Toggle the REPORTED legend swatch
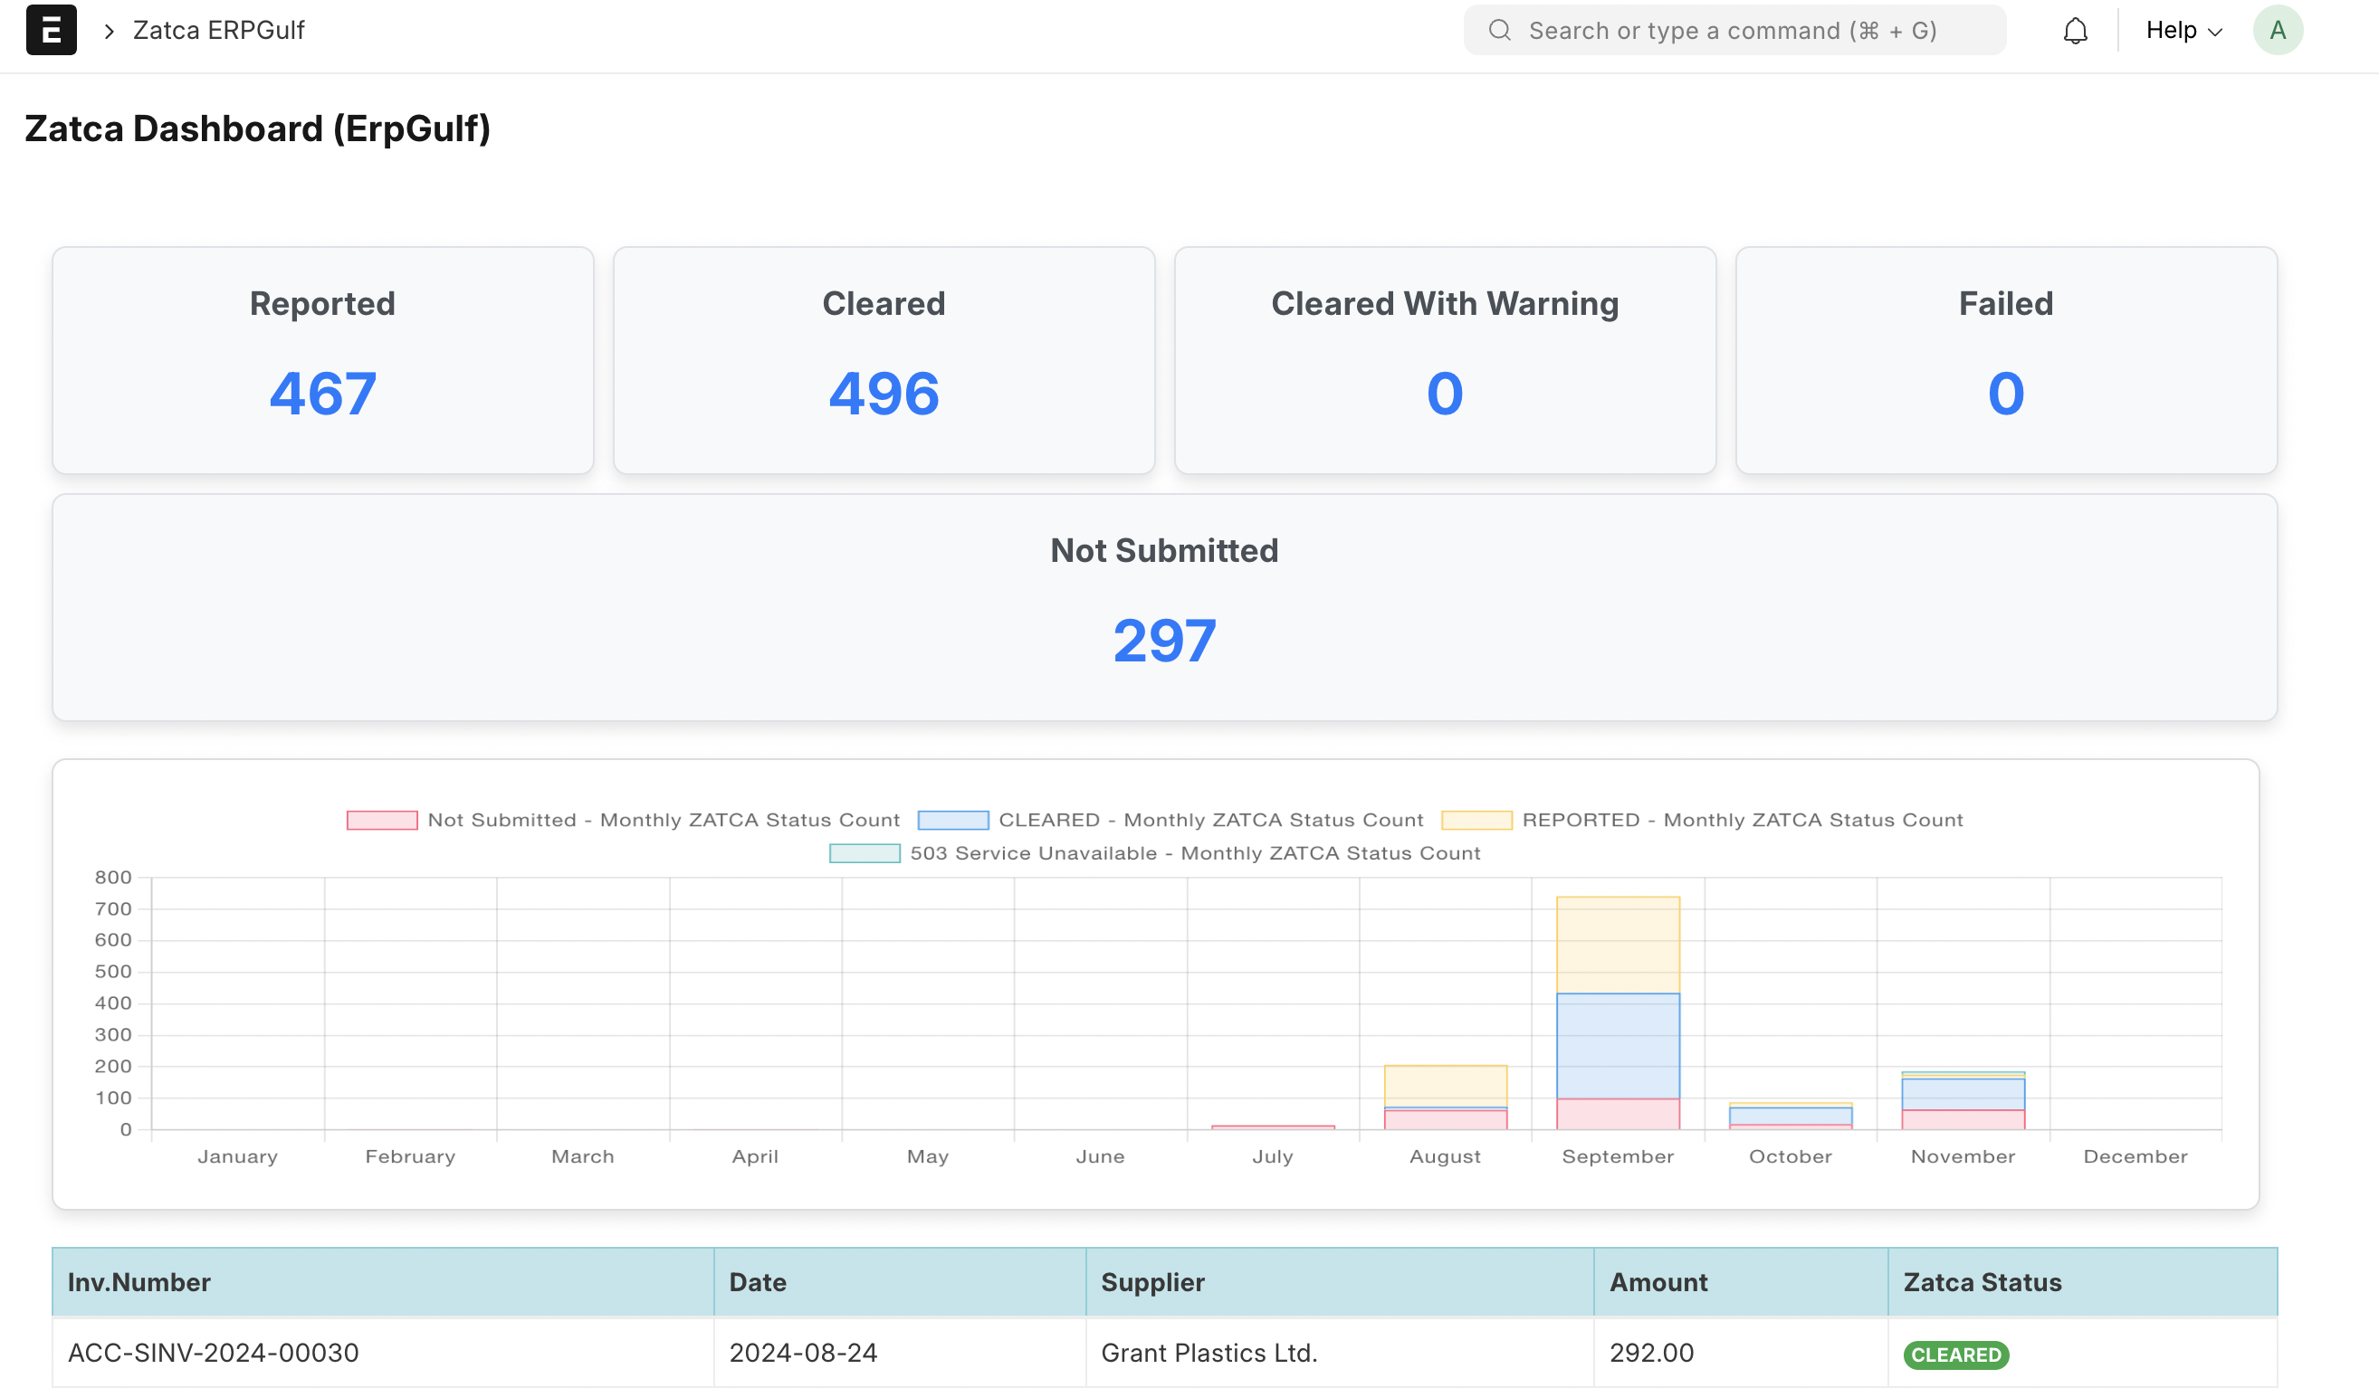This screenshot has width=2379, height=1388. [1476, 820]
